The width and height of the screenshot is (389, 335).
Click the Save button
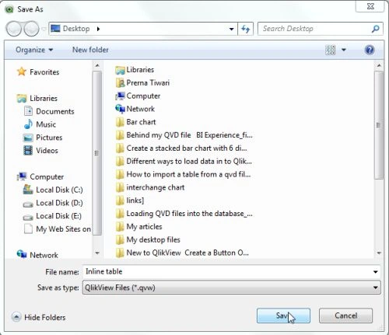283,316
